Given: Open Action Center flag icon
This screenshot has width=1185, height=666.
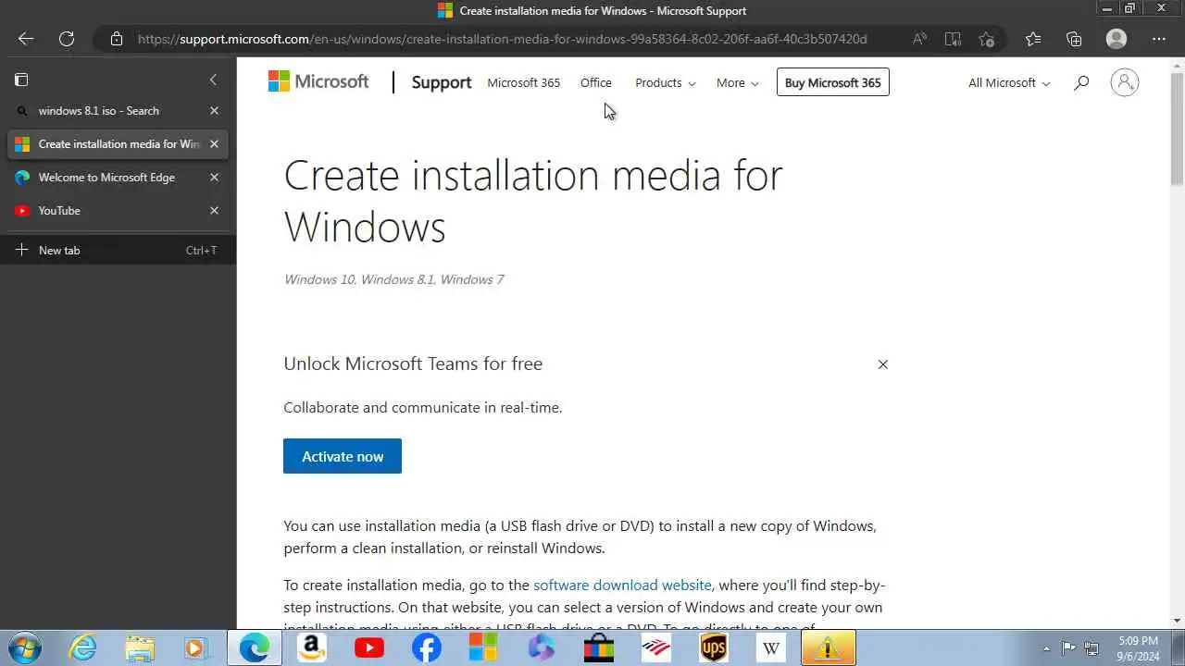Looking at the screenshot, I should pos(1068,647).
